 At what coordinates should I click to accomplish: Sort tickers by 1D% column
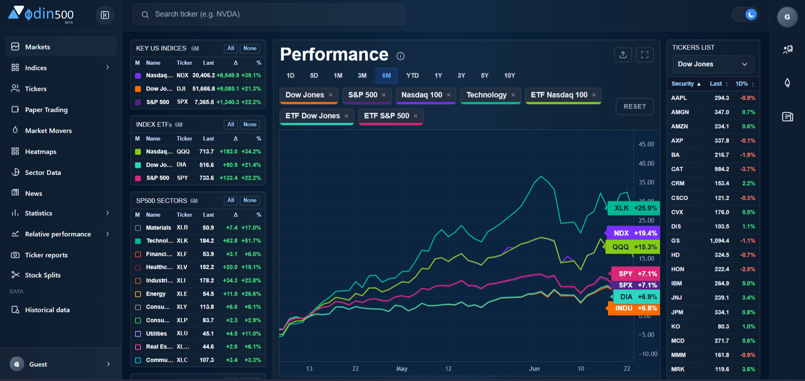click(745, 84)
